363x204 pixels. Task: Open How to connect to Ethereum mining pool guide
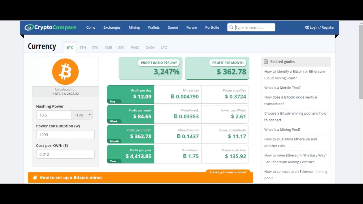click(296, 175)
